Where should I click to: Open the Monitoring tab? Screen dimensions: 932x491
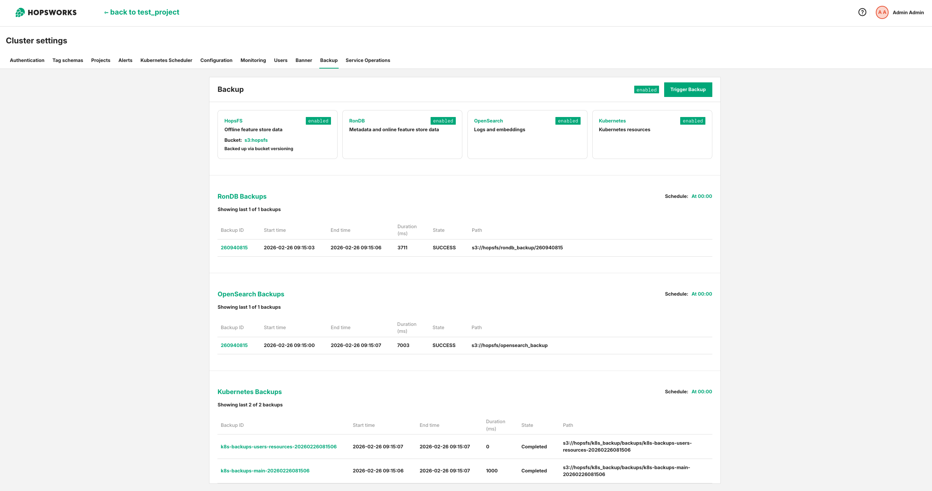coord(253,61)
